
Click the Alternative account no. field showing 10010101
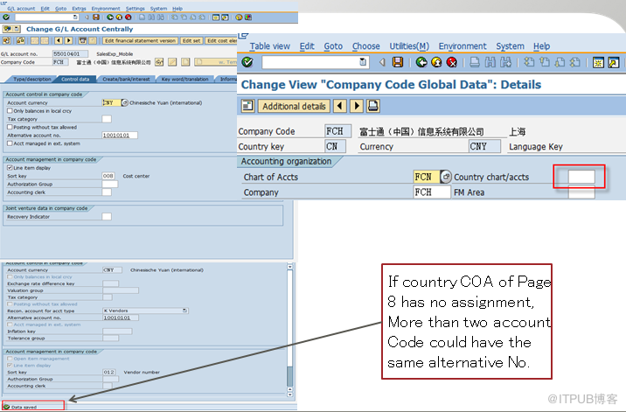click(120, 135)
